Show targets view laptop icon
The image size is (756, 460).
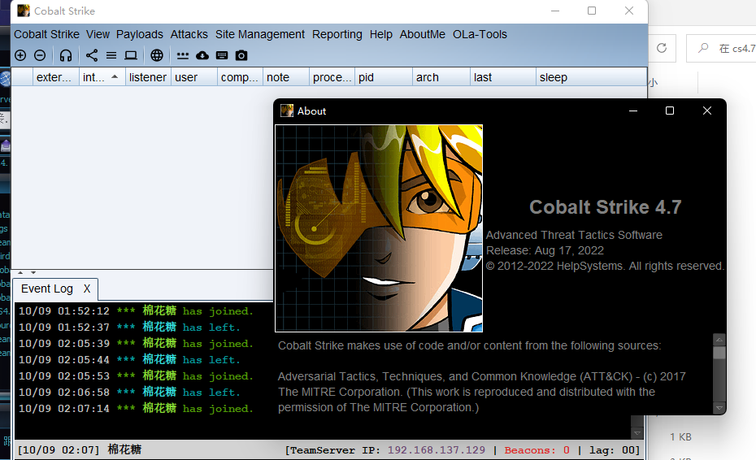pyautogui.click(x=131, y=55)
